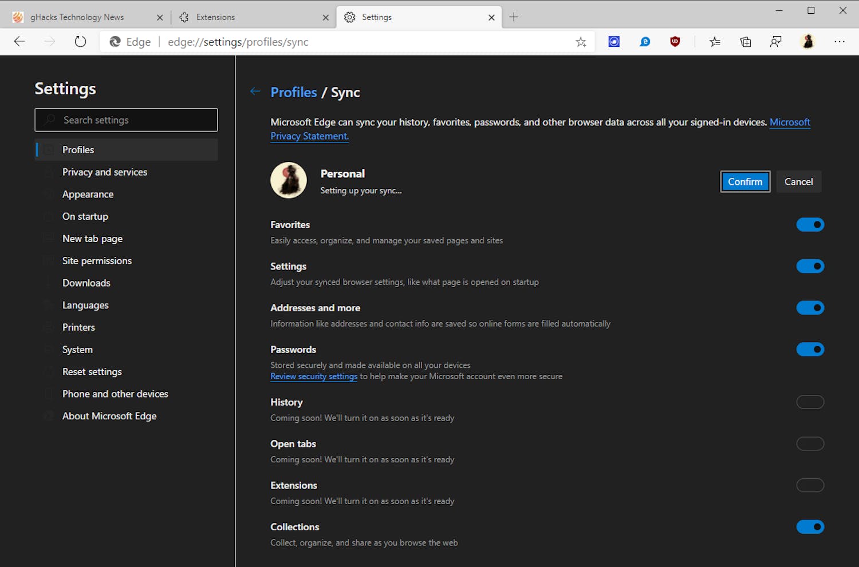Click the uBlock Origin extension icon
The image size is (859, 567).
[675, 41]
